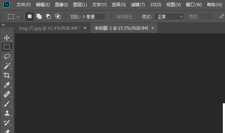Click the toolbox grip handle bar
Screen dimensions: 225x133
[x=7, y=29]
